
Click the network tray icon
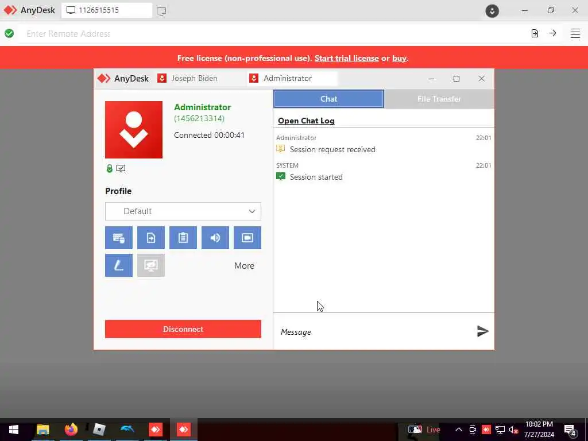pos(500,430)
